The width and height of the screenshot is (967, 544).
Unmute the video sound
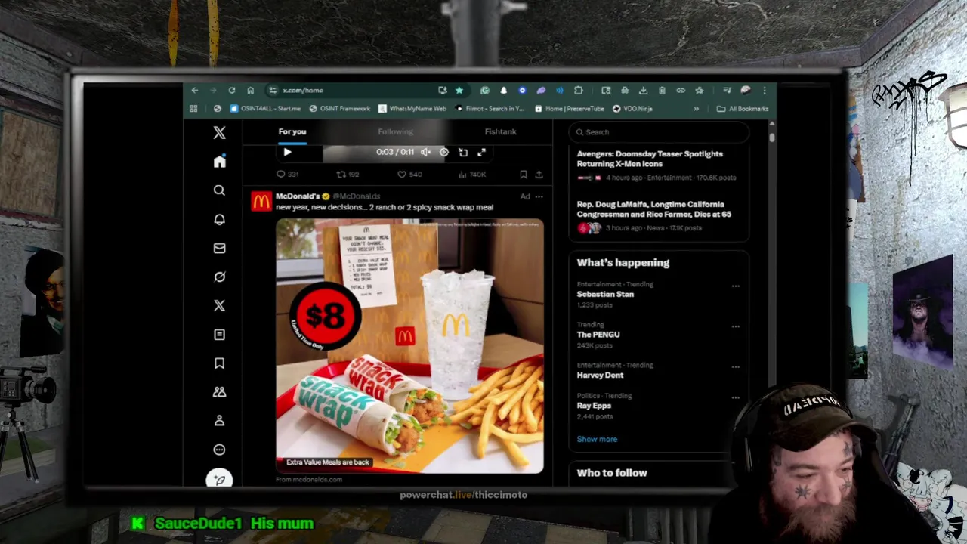[425, 152]
